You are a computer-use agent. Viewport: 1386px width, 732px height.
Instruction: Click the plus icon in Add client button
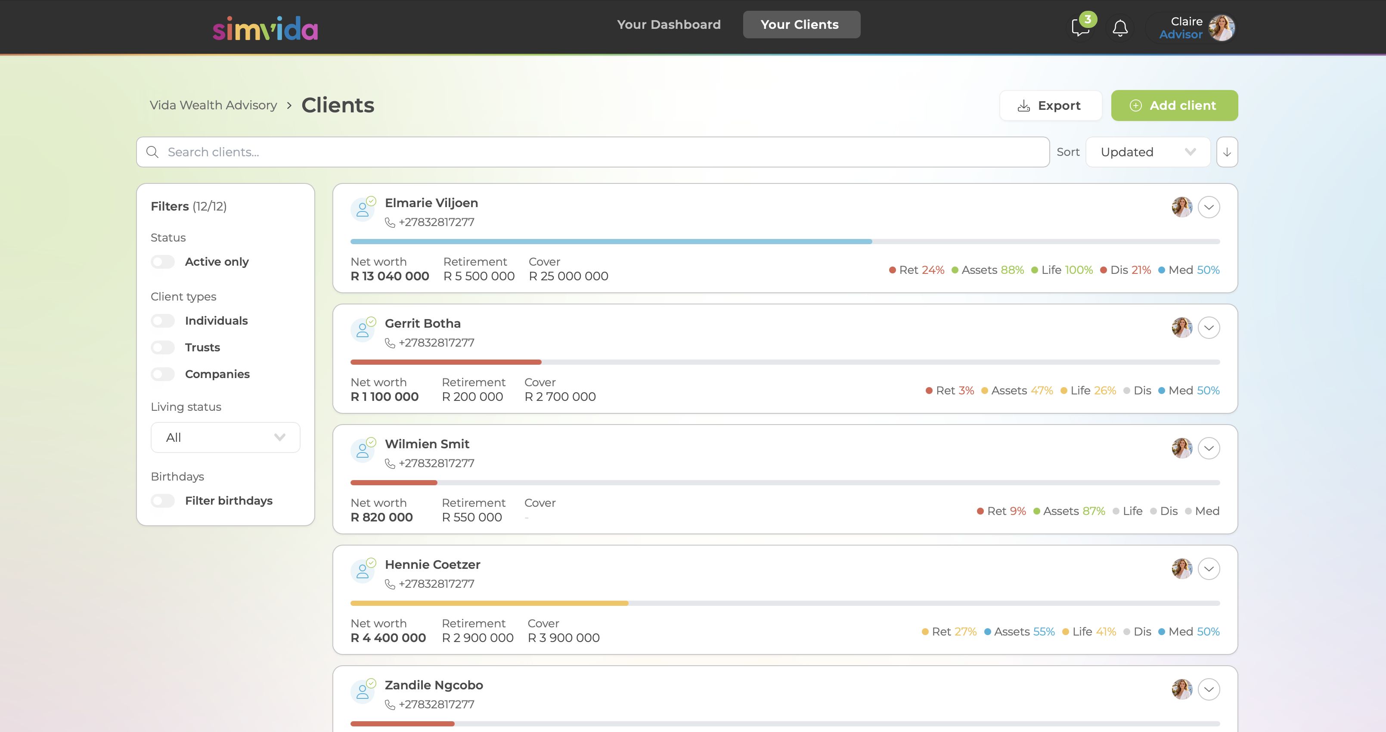tap(1136, 105)
